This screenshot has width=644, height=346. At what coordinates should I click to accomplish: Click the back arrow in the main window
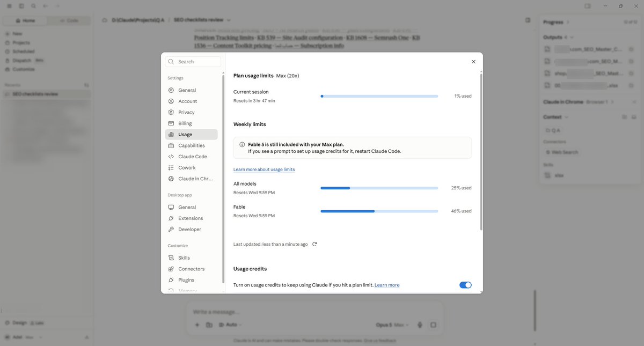tap(46, 6)
